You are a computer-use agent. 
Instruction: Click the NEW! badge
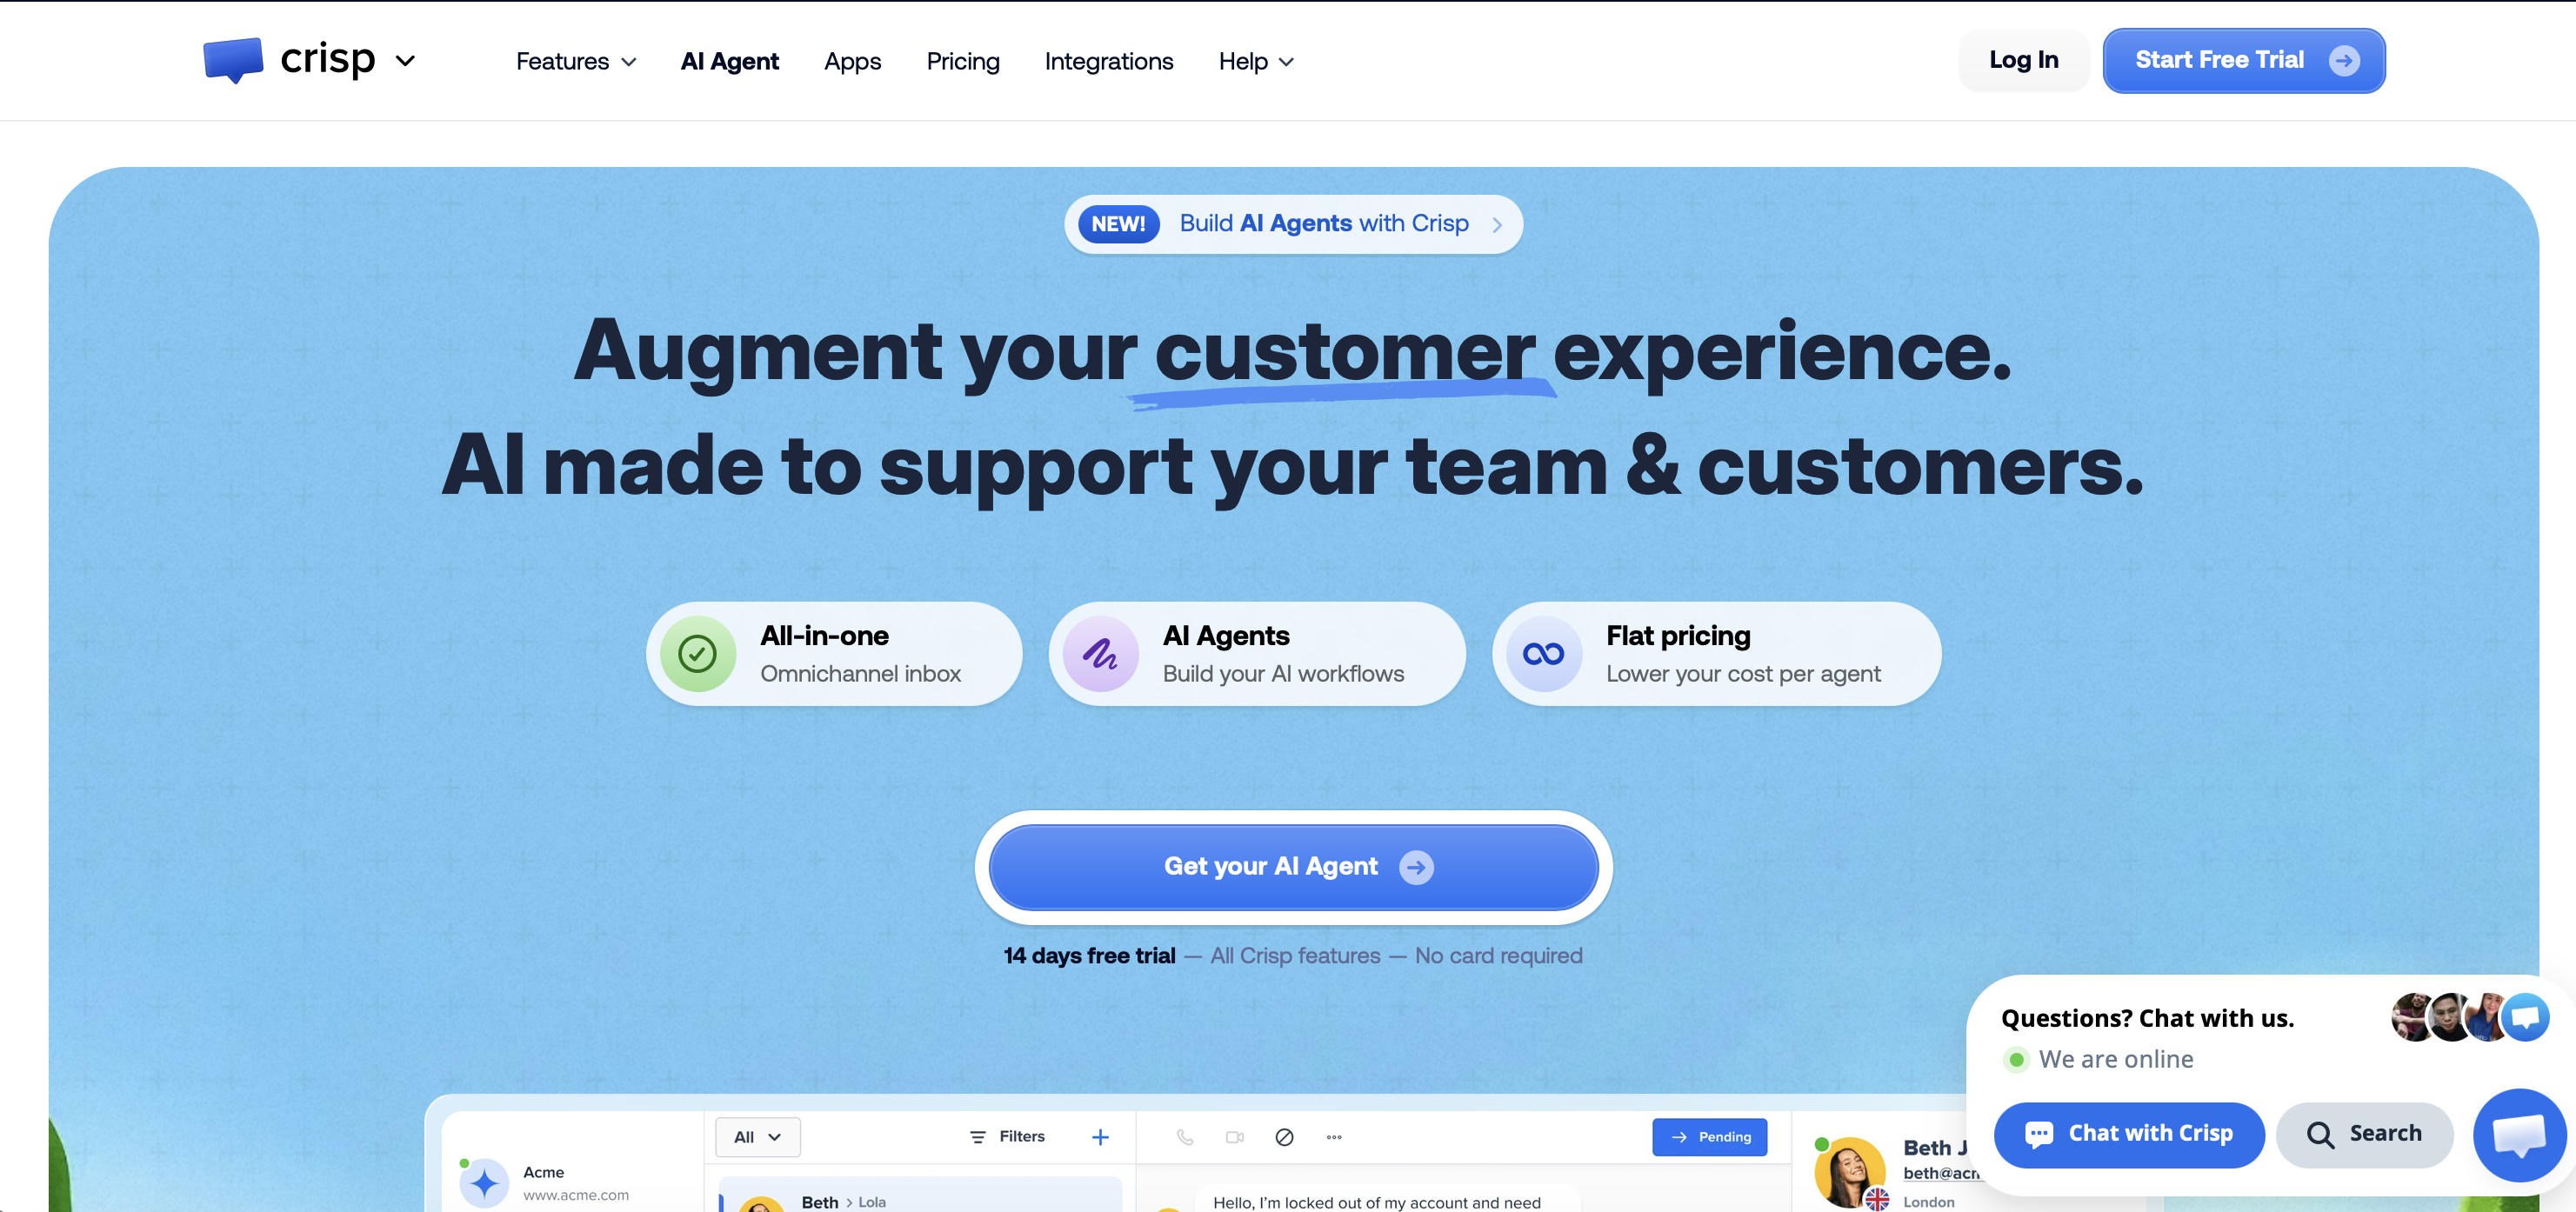1118,223
